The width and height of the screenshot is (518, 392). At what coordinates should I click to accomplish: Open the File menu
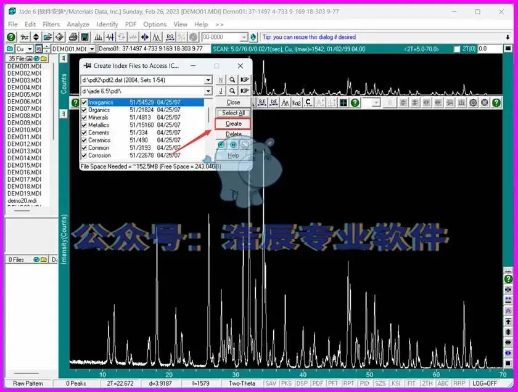12,25
